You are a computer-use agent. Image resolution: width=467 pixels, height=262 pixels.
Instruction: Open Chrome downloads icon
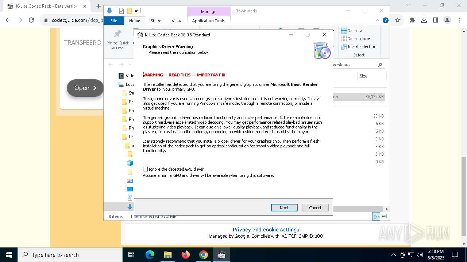(424, 20)
